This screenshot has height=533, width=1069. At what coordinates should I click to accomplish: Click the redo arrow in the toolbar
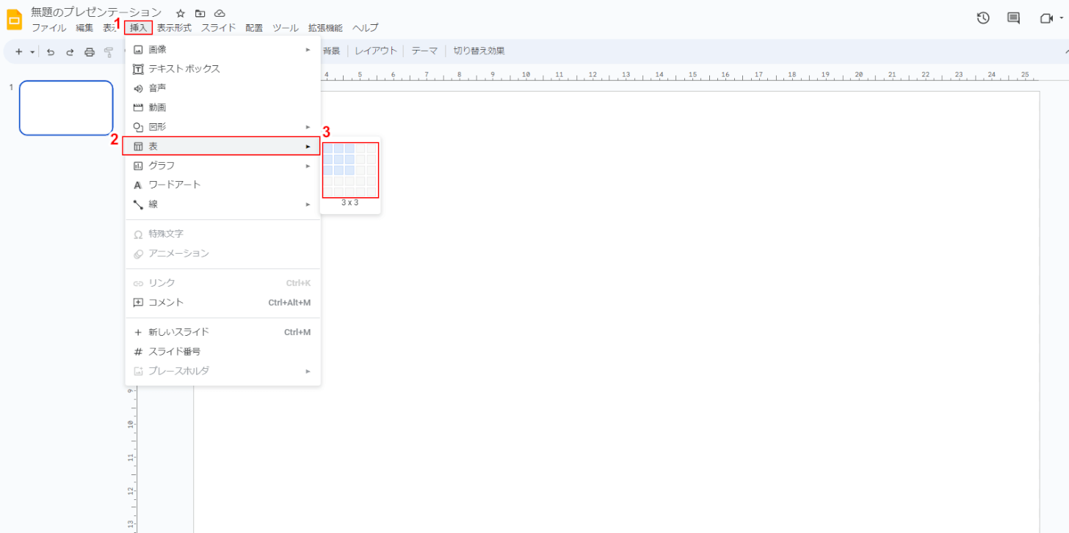70,52
